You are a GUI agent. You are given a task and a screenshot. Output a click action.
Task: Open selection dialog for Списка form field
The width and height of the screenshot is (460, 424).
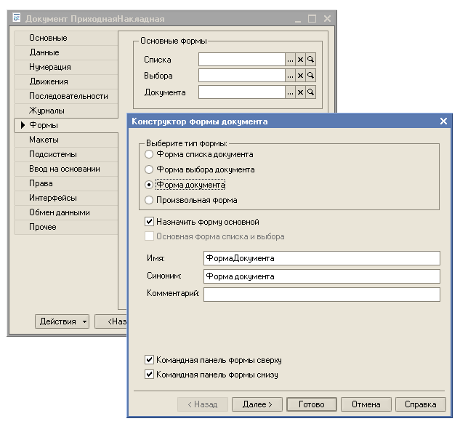(x=290, y=60)
